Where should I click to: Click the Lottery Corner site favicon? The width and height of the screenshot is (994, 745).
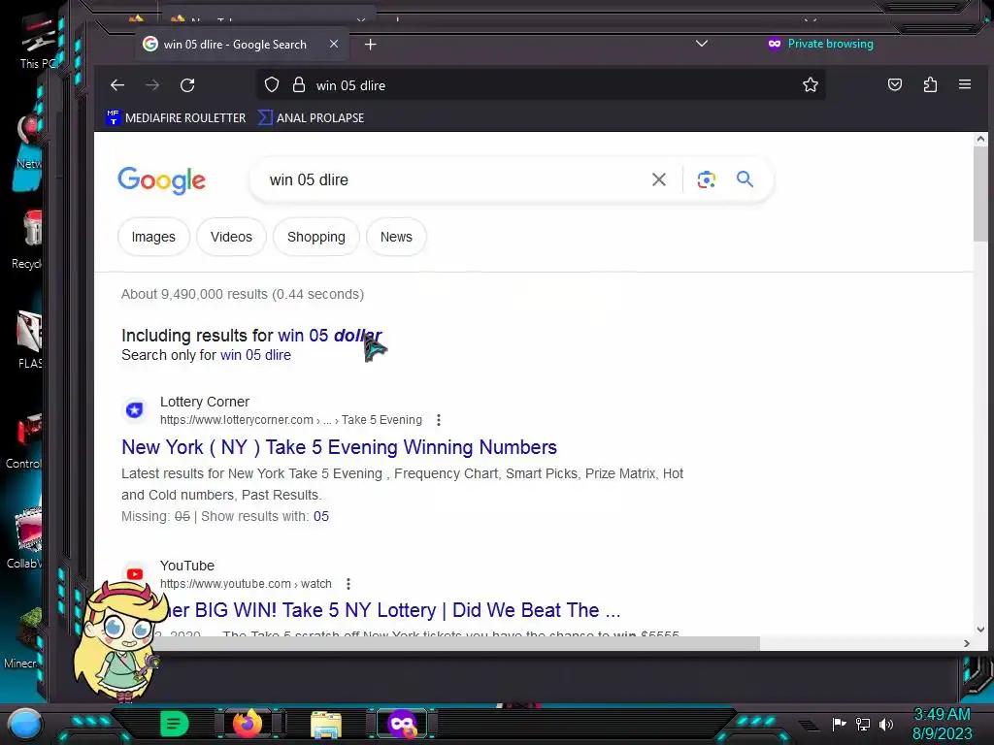click(x=134, y=410)
